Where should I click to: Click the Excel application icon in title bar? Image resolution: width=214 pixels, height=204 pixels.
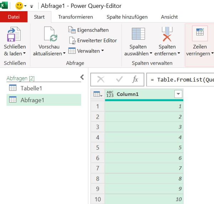pyautogui.click(x=4, y=5)
